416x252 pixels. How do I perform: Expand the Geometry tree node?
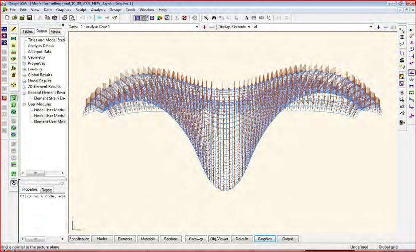click(24, 58)
